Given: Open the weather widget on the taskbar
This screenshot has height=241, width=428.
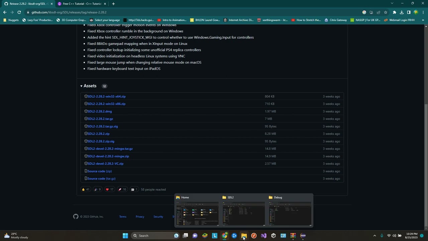Looking at the screenshot, I should [x=16, y=236].
